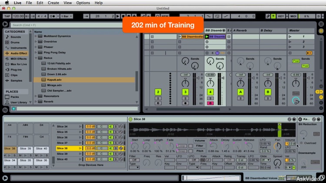The height and width of the screenshot is (183, 326).
Task: Click Post button for Master send A
Action: [296, 61]
